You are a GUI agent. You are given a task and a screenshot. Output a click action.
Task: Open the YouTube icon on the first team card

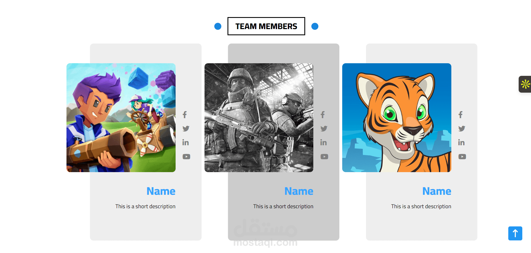[x=186, y=156]
